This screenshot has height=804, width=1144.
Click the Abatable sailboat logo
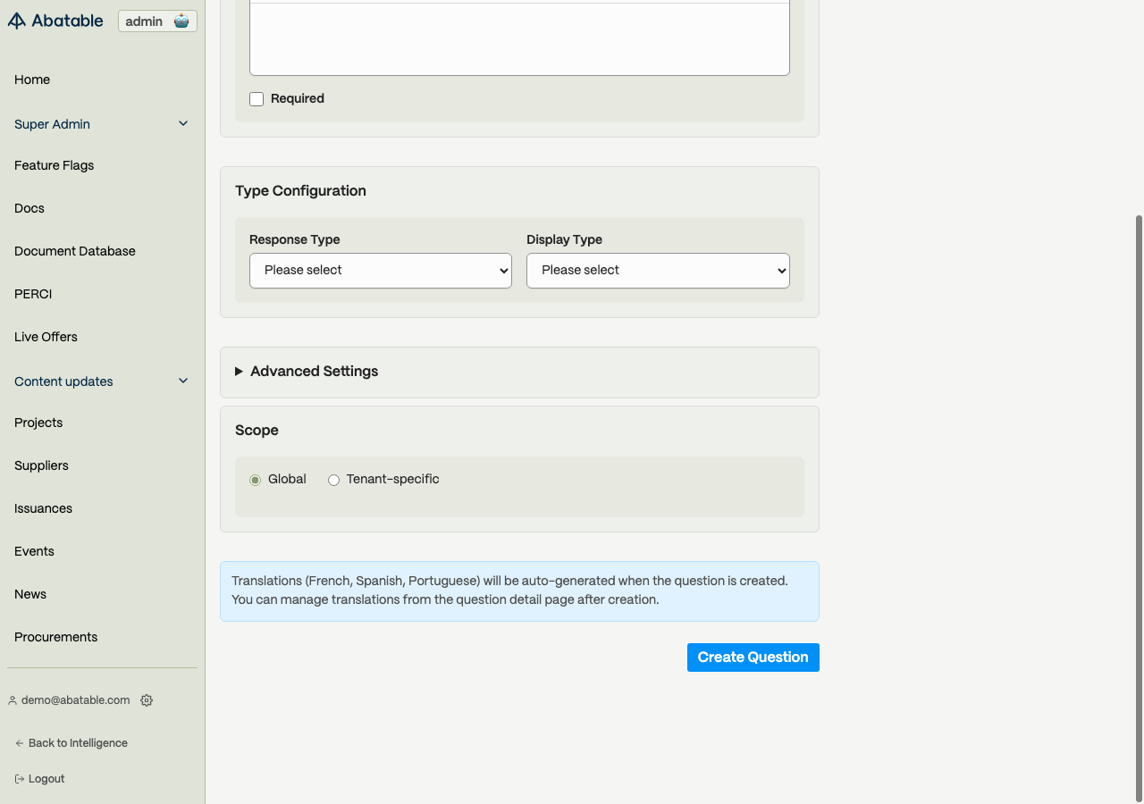(x=17, y=21)
